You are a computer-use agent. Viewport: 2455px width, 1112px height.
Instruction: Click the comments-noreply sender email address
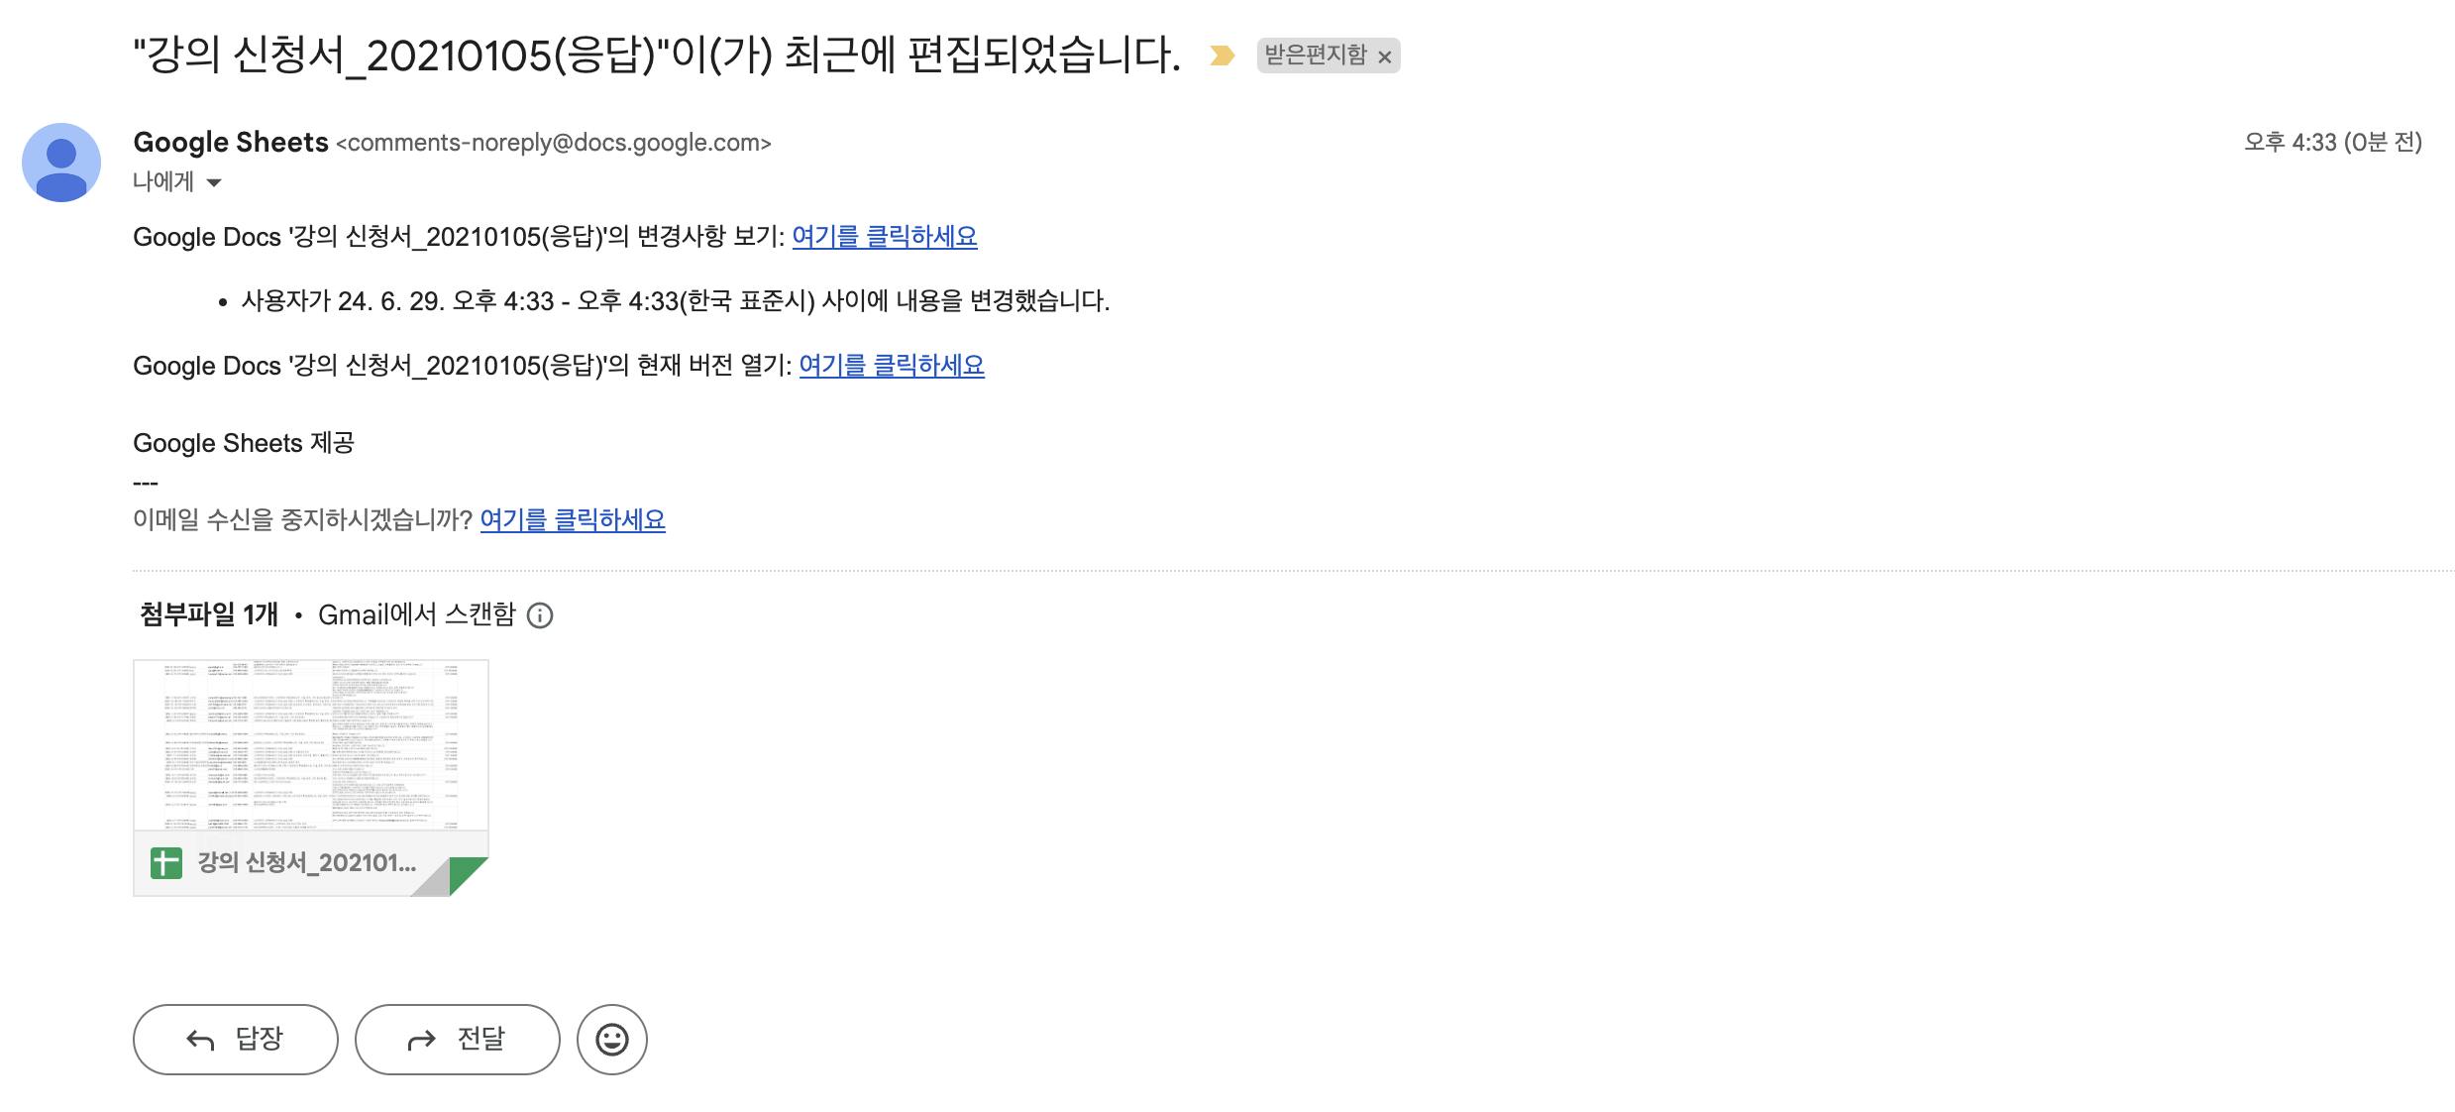pyautogui.click(x=553, y=143)
